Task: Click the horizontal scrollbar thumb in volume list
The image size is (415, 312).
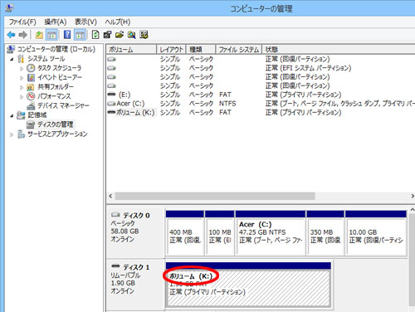Action: tap(215, 196)
